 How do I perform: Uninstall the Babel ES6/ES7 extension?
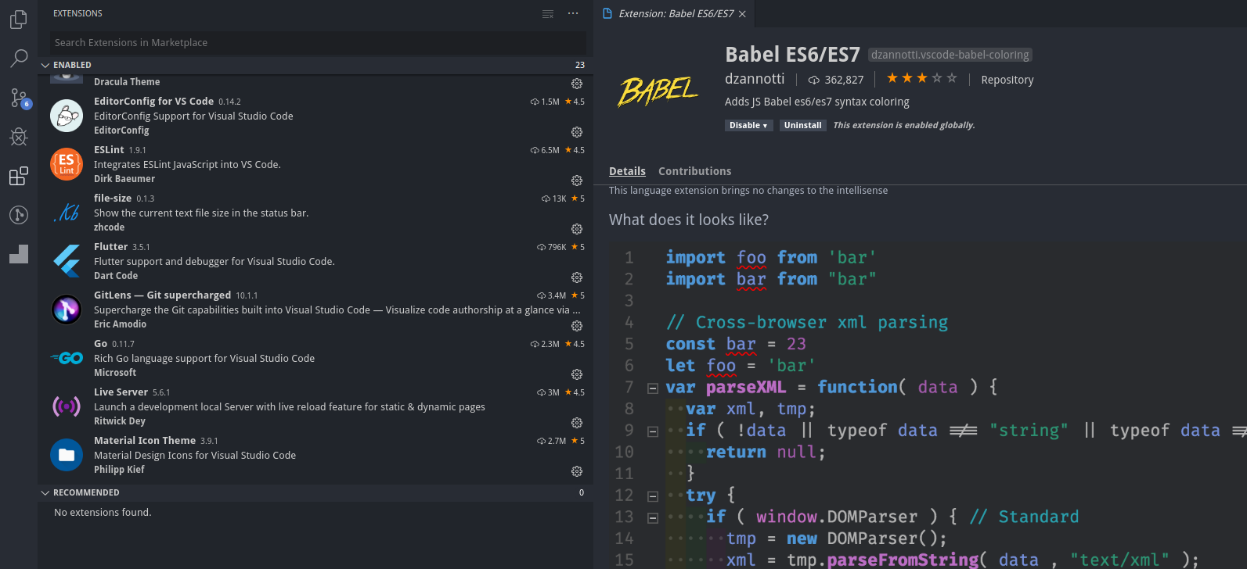tap(802, 125)
